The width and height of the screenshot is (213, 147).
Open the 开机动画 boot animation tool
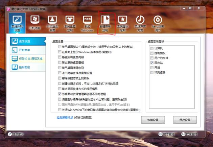coord(35,23)
